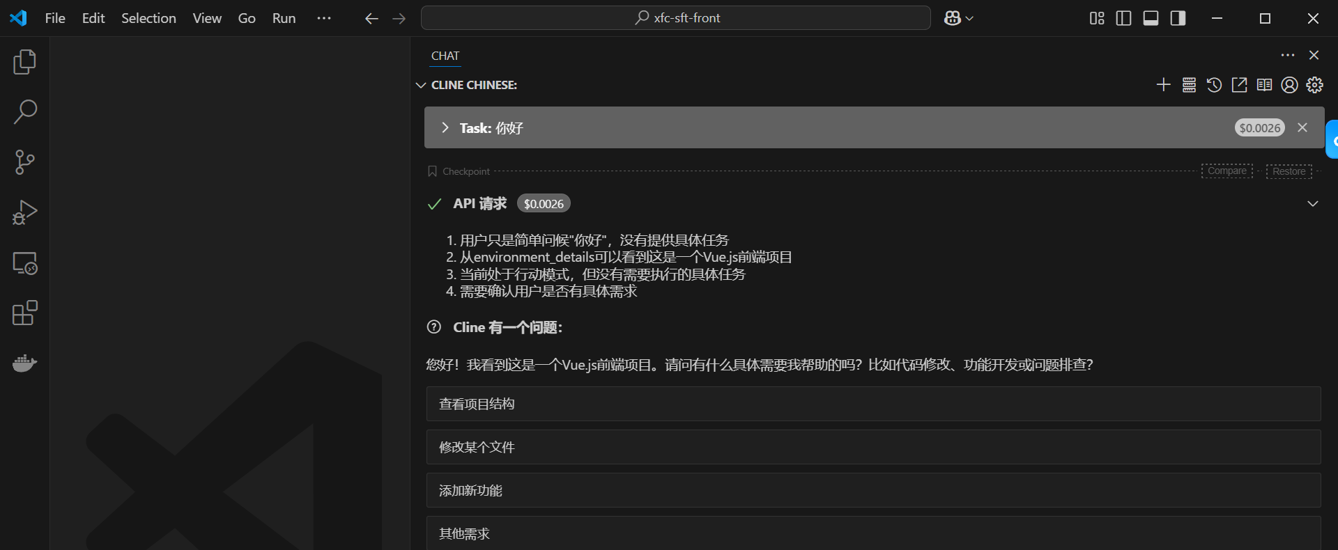Toggle the secondary side bar layout
Image resolution: width=1338 pixels, height=550 pixels.
[x=1178, y=18]
